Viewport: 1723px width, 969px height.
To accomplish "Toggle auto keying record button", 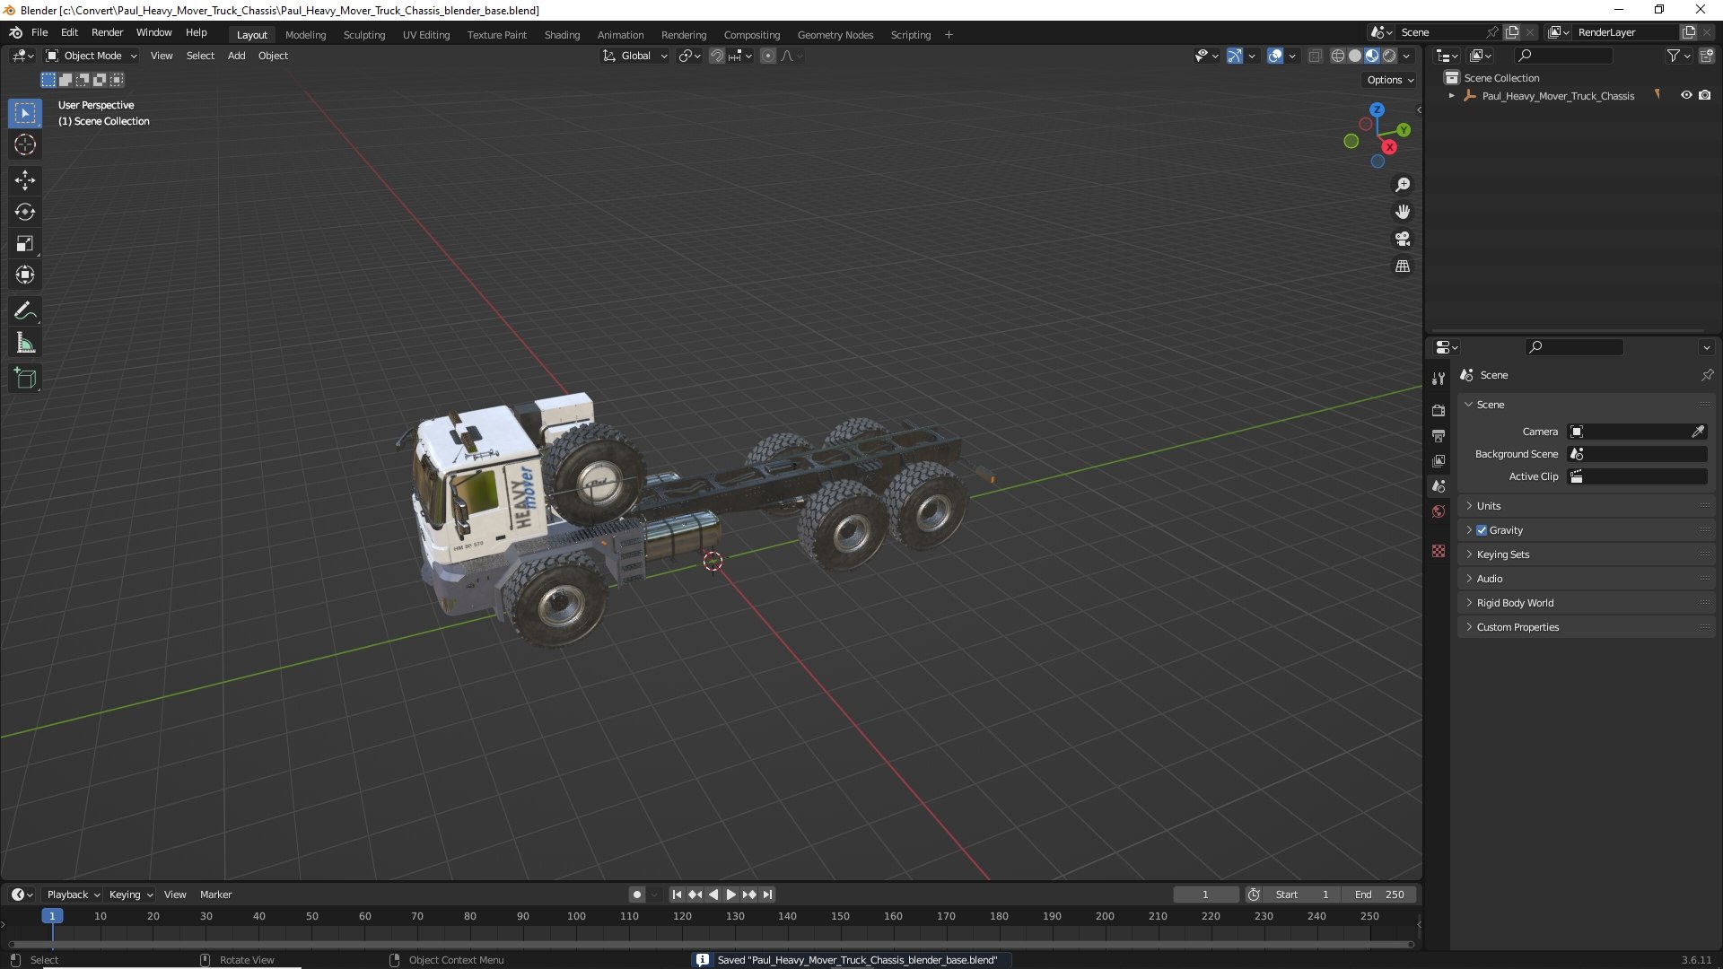I will tap(637, 895).
